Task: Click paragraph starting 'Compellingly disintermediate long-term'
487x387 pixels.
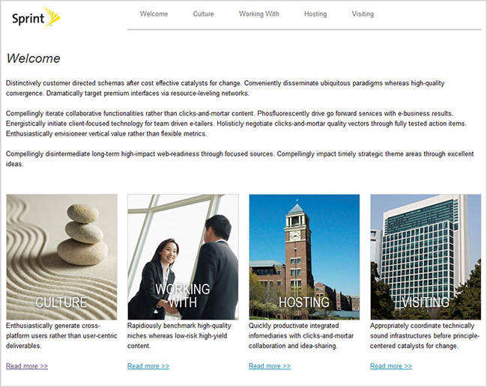Action: pos(240,159)
